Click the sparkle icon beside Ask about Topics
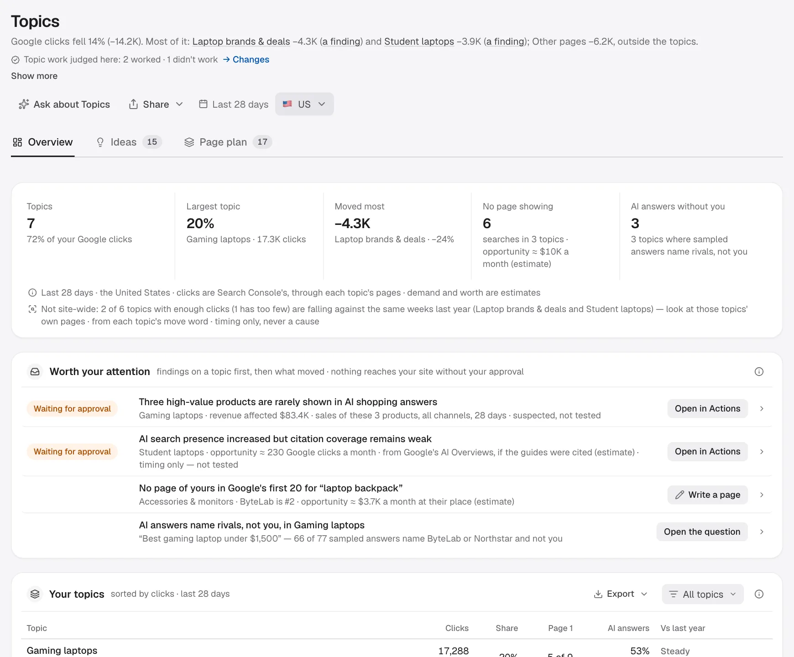Viewport: 794px width, 657px height. point(24,104)
